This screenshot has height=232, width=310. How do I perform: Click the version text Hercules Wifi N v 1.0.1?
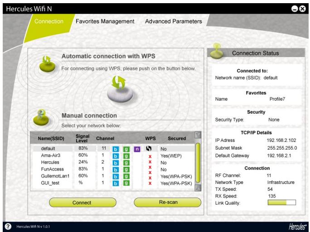pyautogui.click(x=33, y=227)
